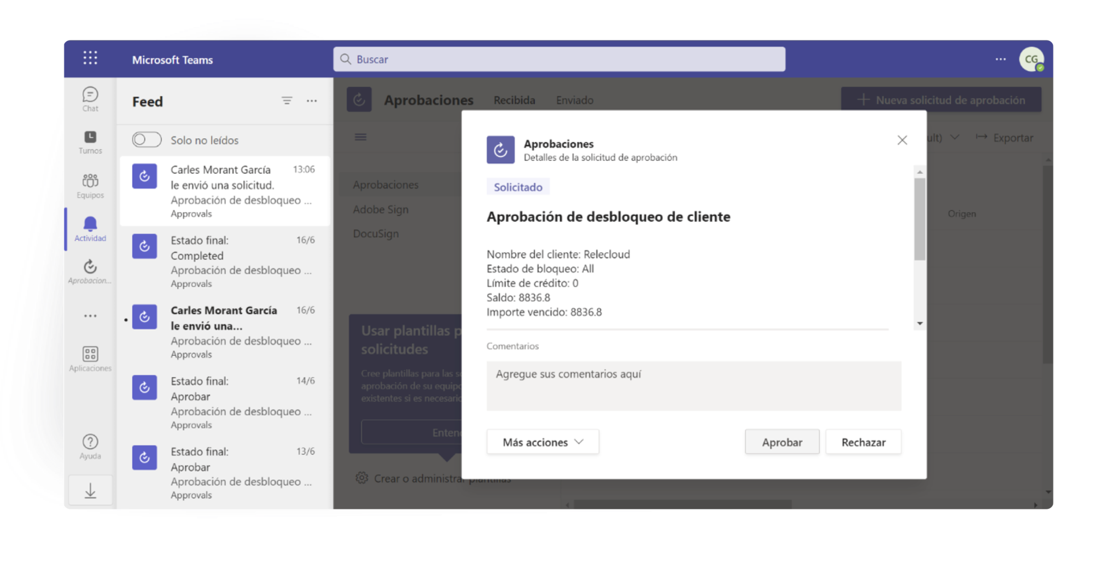Toggle the Solo no leídos switch
Screen dimensions: 1120x564
pyautogui.click(x=147, y=140)
